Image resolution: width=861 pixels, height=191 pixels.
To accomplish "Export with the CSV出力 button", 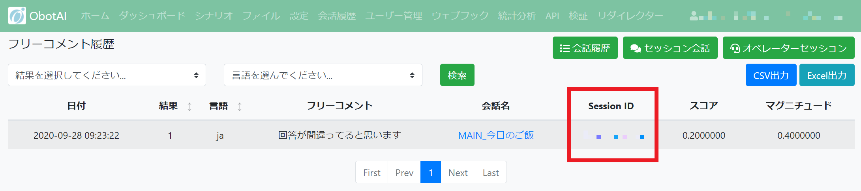I will pyautogui.click(x=771, y=75).
